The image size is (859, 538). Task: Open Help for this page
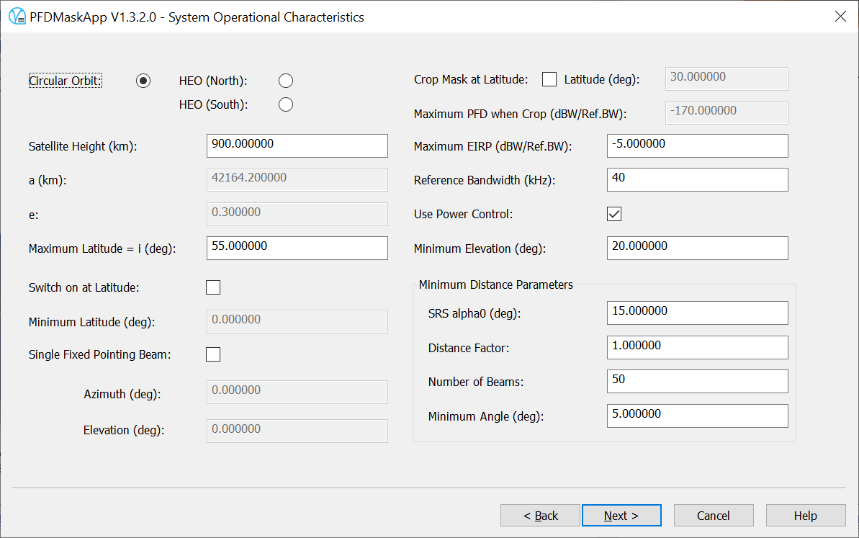(x=805, y=516)
